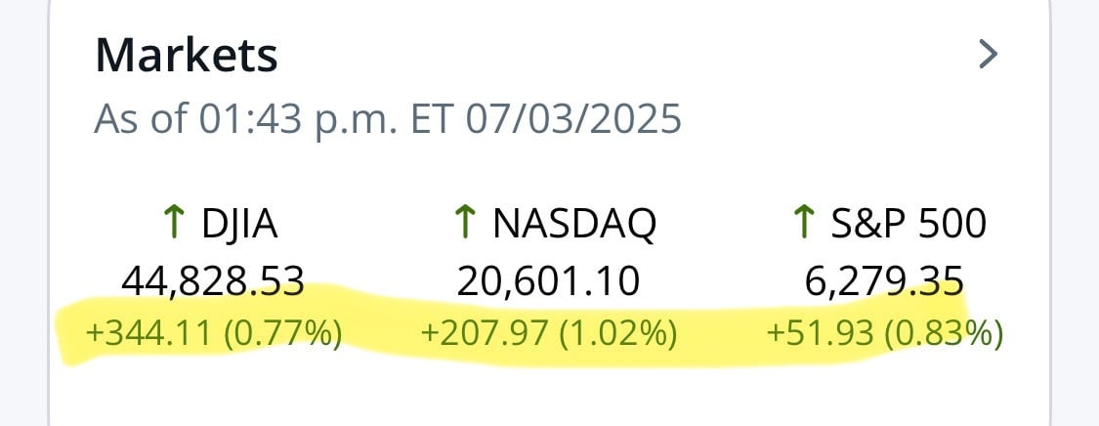Click the S&P 500 value 6,279.35
Image resolution: width=1099 pixels, height=426 pixels.
click(884, 282)
